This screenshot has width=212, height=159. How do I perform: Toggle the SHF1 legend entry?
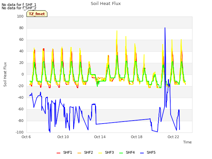pyautogui.click(x=64, y=152)
